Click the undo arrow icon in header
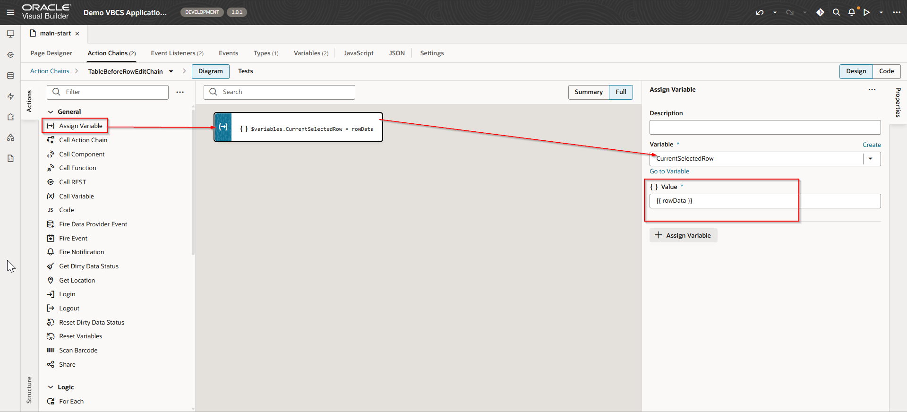The image size is (907, 412). coord(760,12)
